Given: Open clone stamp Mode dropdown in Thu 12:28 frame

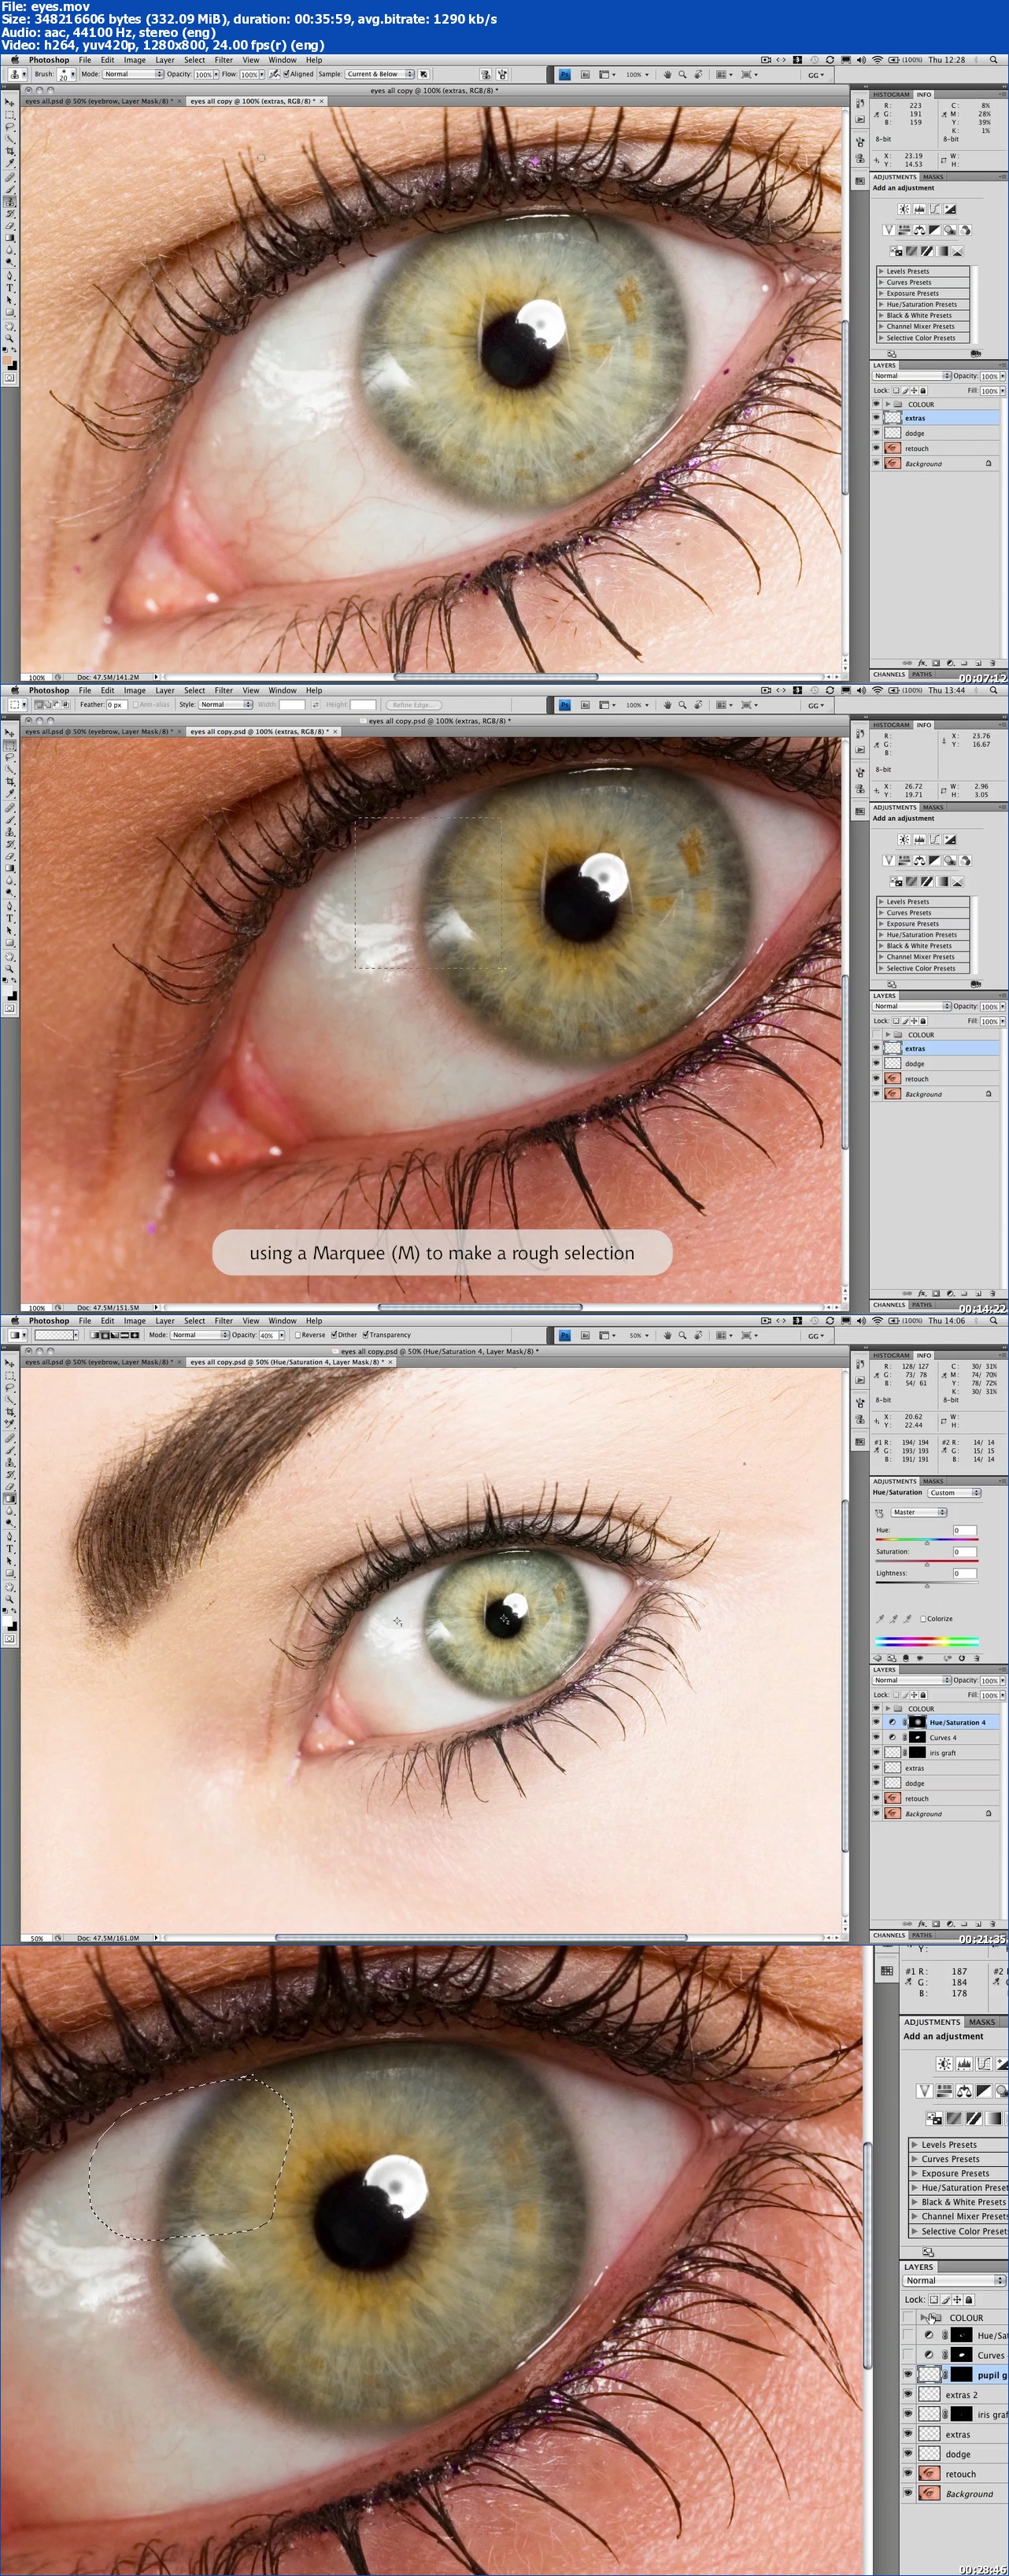Looking at the screenshot, I should coord(133,74).
